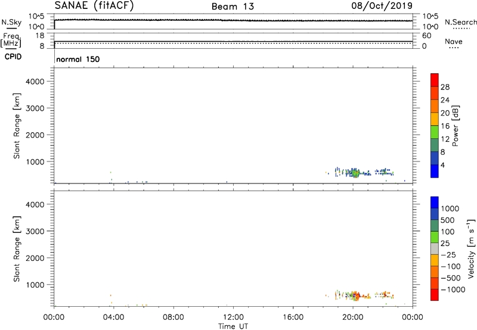Click velocity-panel "Slant Range [km]" axis title
The width and height of the screenshot is (477, 330).
point(17,249)
